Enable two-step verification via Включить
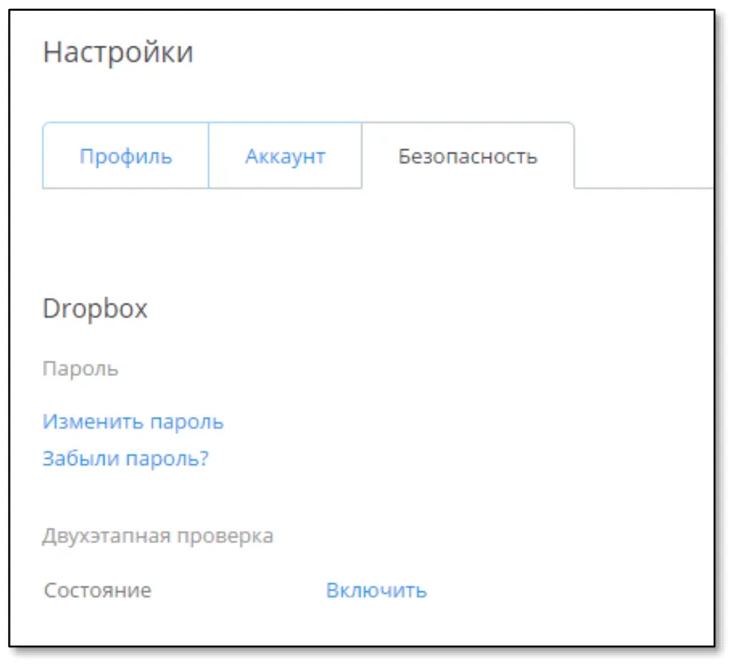735x667 pixels. point(376,590)
